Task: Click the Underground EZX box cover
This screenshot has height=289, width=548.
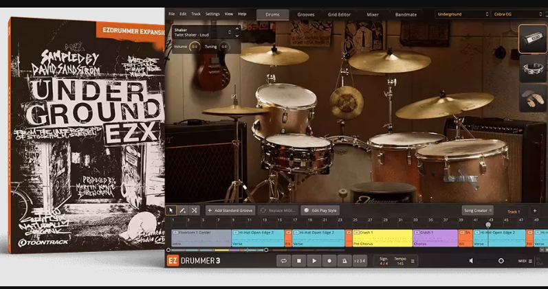Action: click(87, 135)
